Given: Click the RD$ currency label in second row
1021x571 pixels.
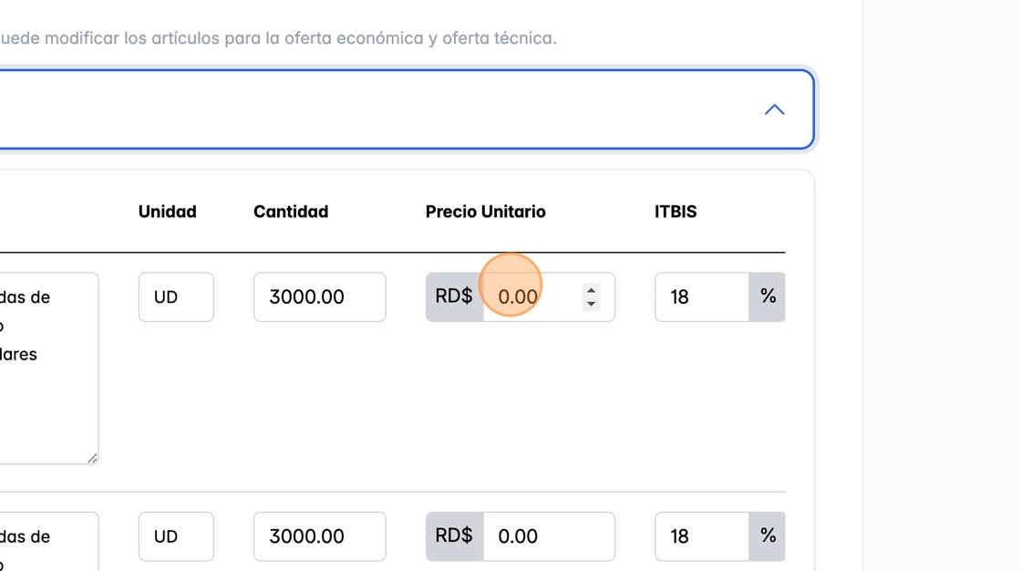Looking at the screenshot, I should coord(454,536).
